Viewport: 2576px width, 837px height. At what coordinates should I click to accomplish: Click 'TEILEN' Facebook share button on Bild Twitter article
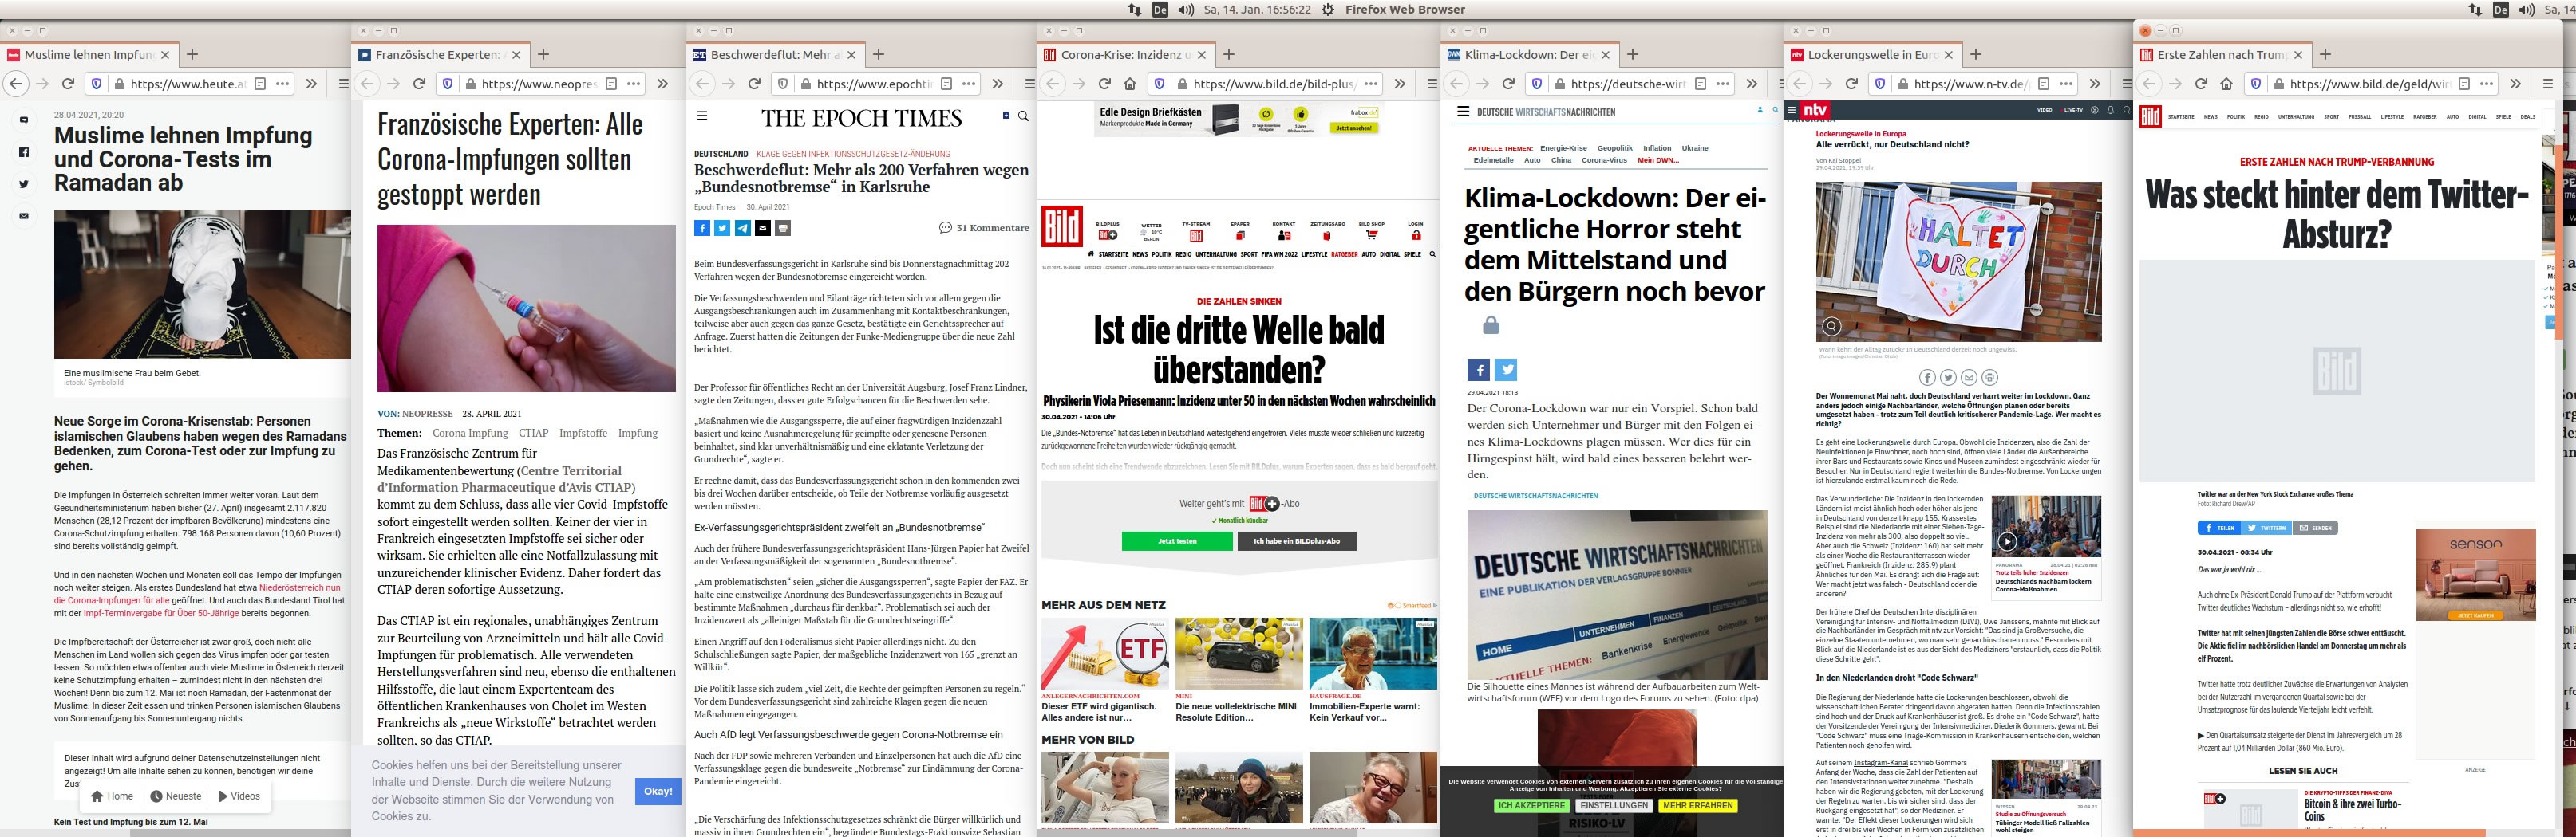(x=2218, y=528)
